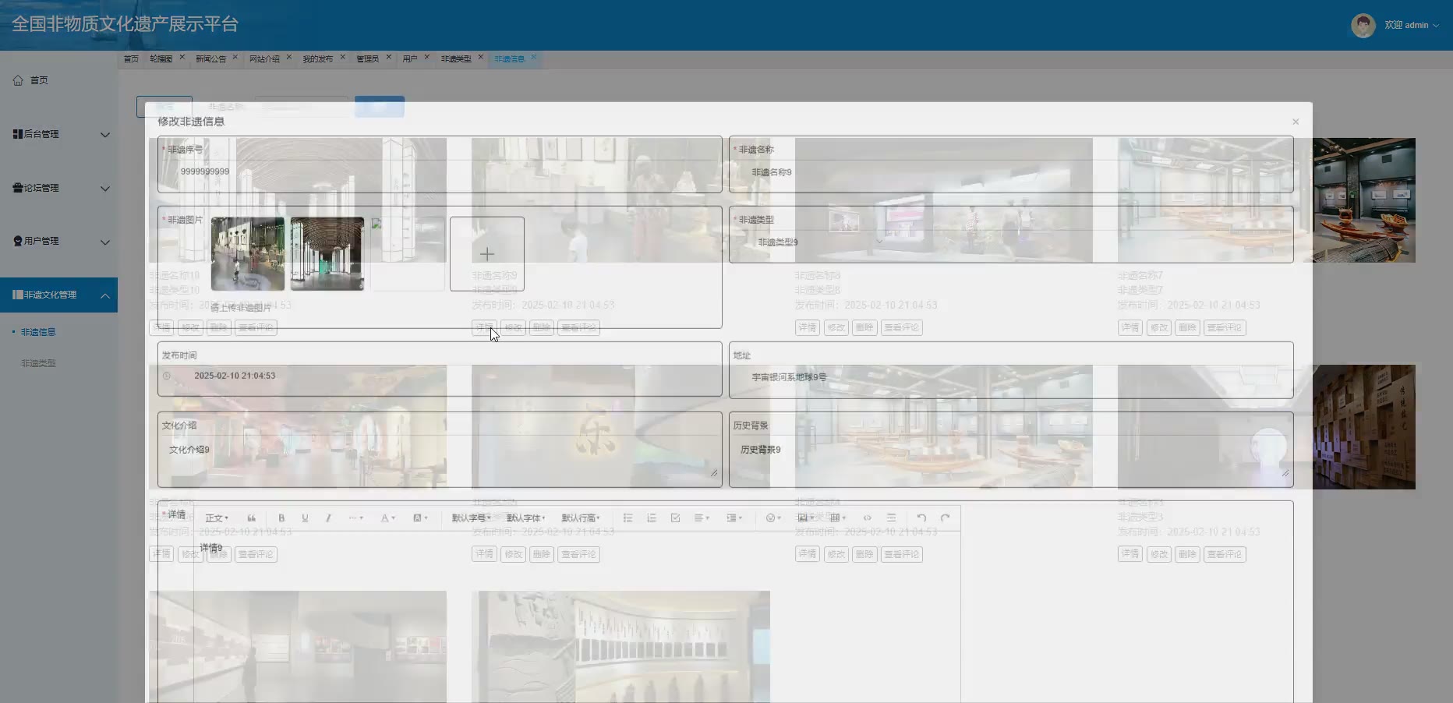Click the plus box to upload 非遗图片
The height and width of the screenshot is (703, 1453).
[x=487, y=254]
